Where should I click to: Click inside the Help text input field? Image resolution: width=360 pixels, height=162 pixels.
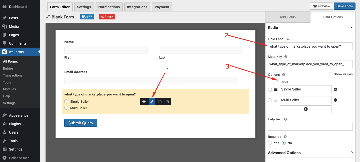point(310,127)
